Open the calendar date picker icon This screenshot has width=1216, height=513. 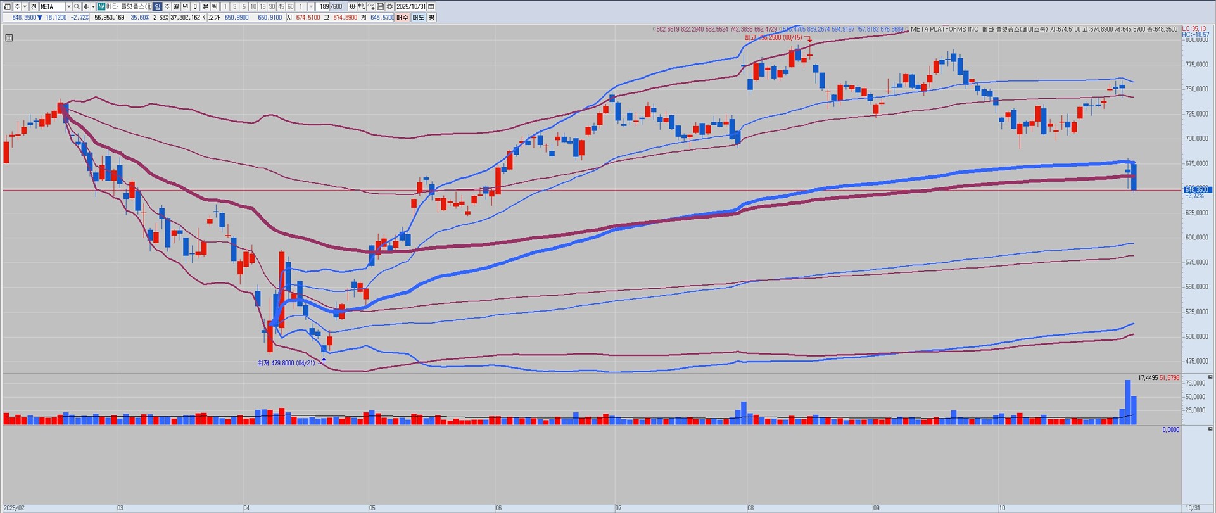coord(431,6)
